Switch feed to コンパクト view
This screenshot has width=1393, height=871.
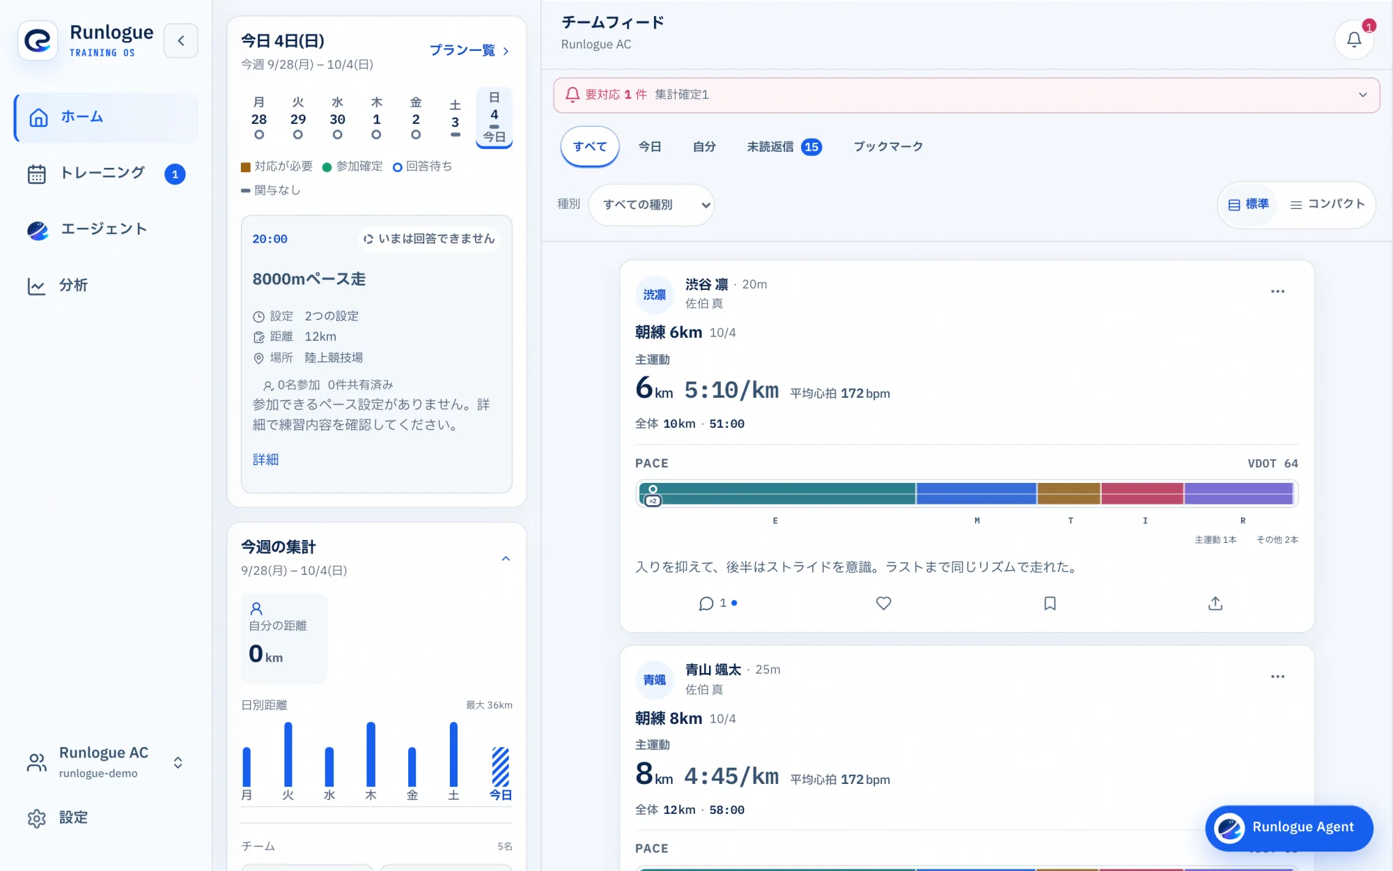pyautogui.click(x=1327, y=204)
